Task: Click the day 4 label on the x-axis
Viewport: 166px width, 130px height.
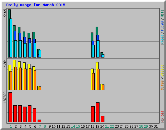Action: coord(25,126)
